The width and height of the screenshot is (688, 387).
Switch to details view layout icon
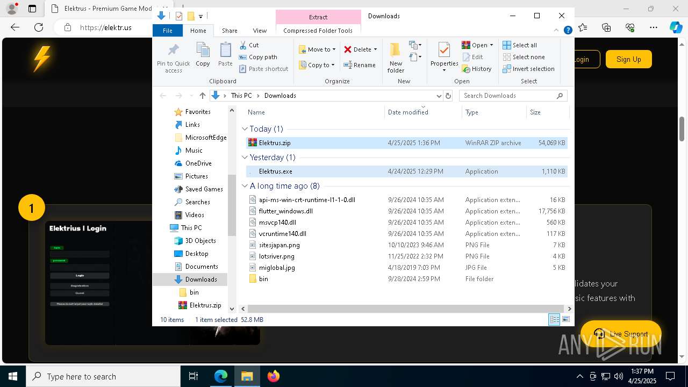click(x=554, y=319)
